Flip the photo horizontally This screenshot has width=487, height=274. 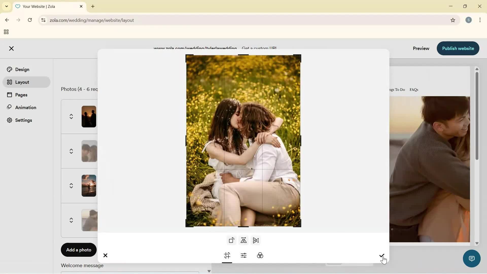click(x=243, y=240)
